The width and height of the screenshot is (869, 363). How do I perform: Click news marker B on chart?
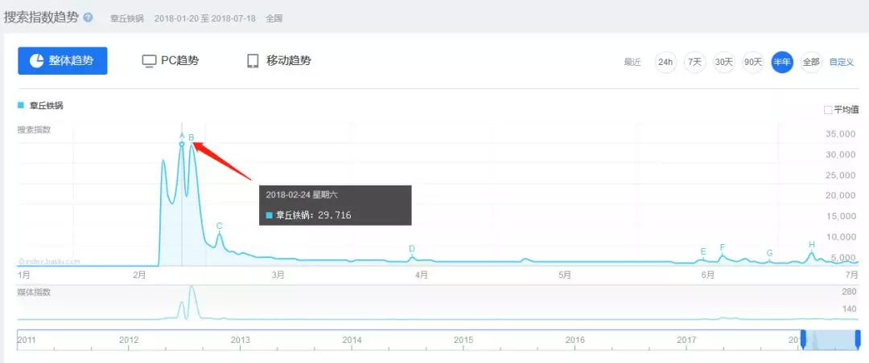pyautogui.click(x=192, y=137)
